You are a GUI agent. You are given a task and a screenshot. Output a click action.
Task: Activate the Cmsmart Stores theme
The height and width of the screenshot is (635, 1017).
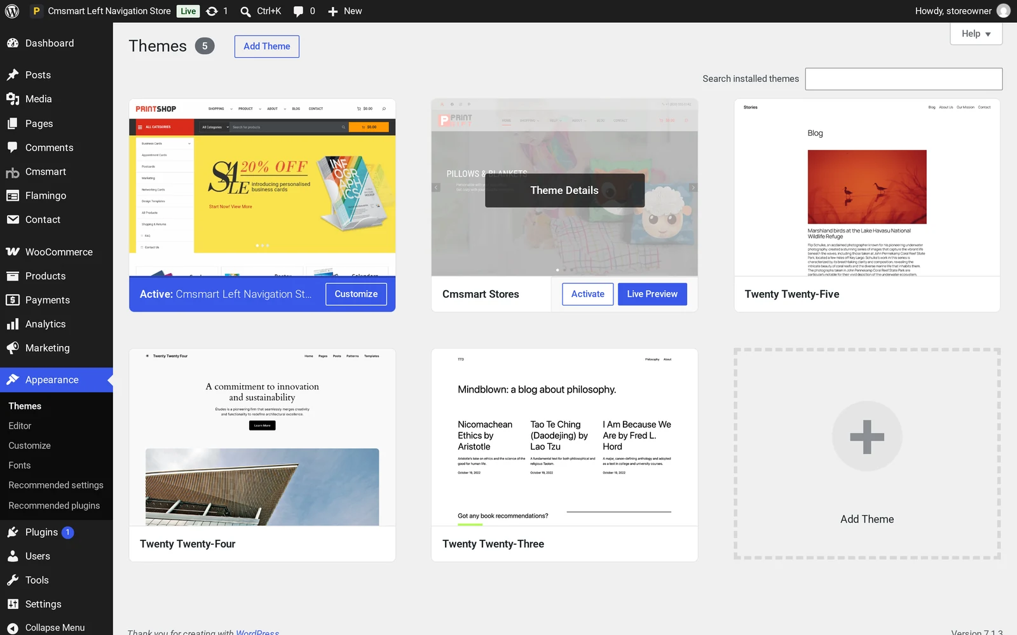(588, 294)
